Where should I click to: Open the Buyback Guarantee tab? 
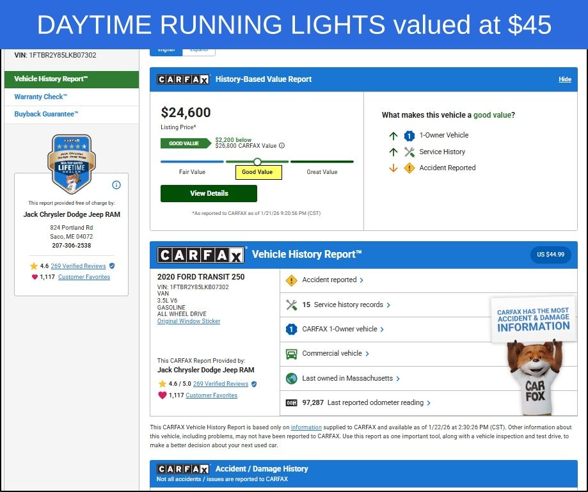tap(46, 114)
